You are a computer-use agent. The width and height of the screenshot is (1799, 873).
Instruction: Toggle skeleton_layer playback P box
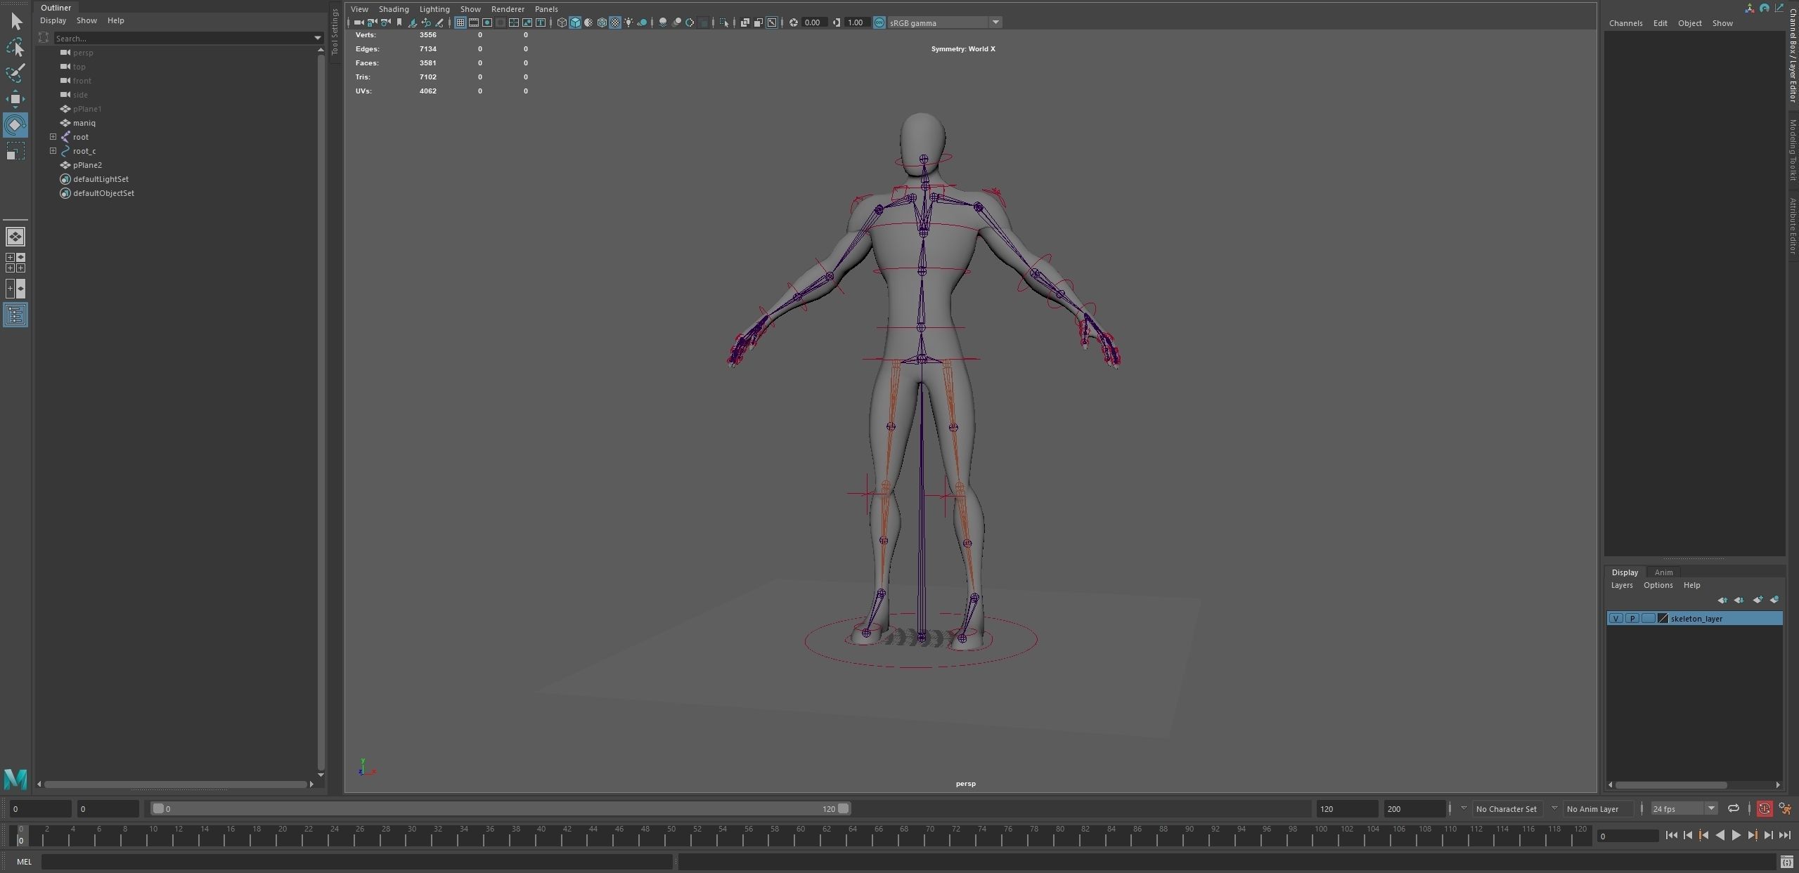coord(1632,619)
